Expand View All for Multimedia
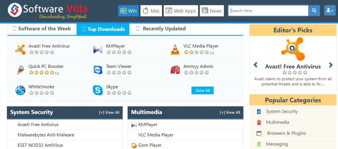The image size is (338, 149). click(230, 112)
